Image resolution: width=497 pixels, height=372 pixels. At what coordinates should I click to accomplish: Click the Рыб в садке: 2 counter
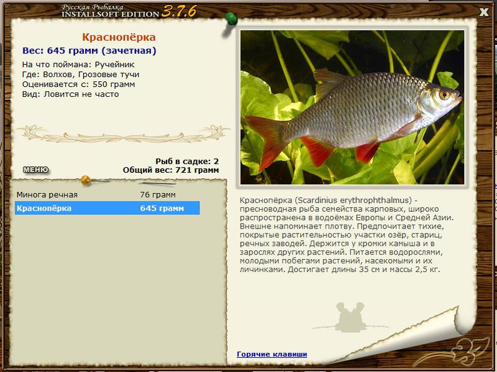(x=187, y=161)
